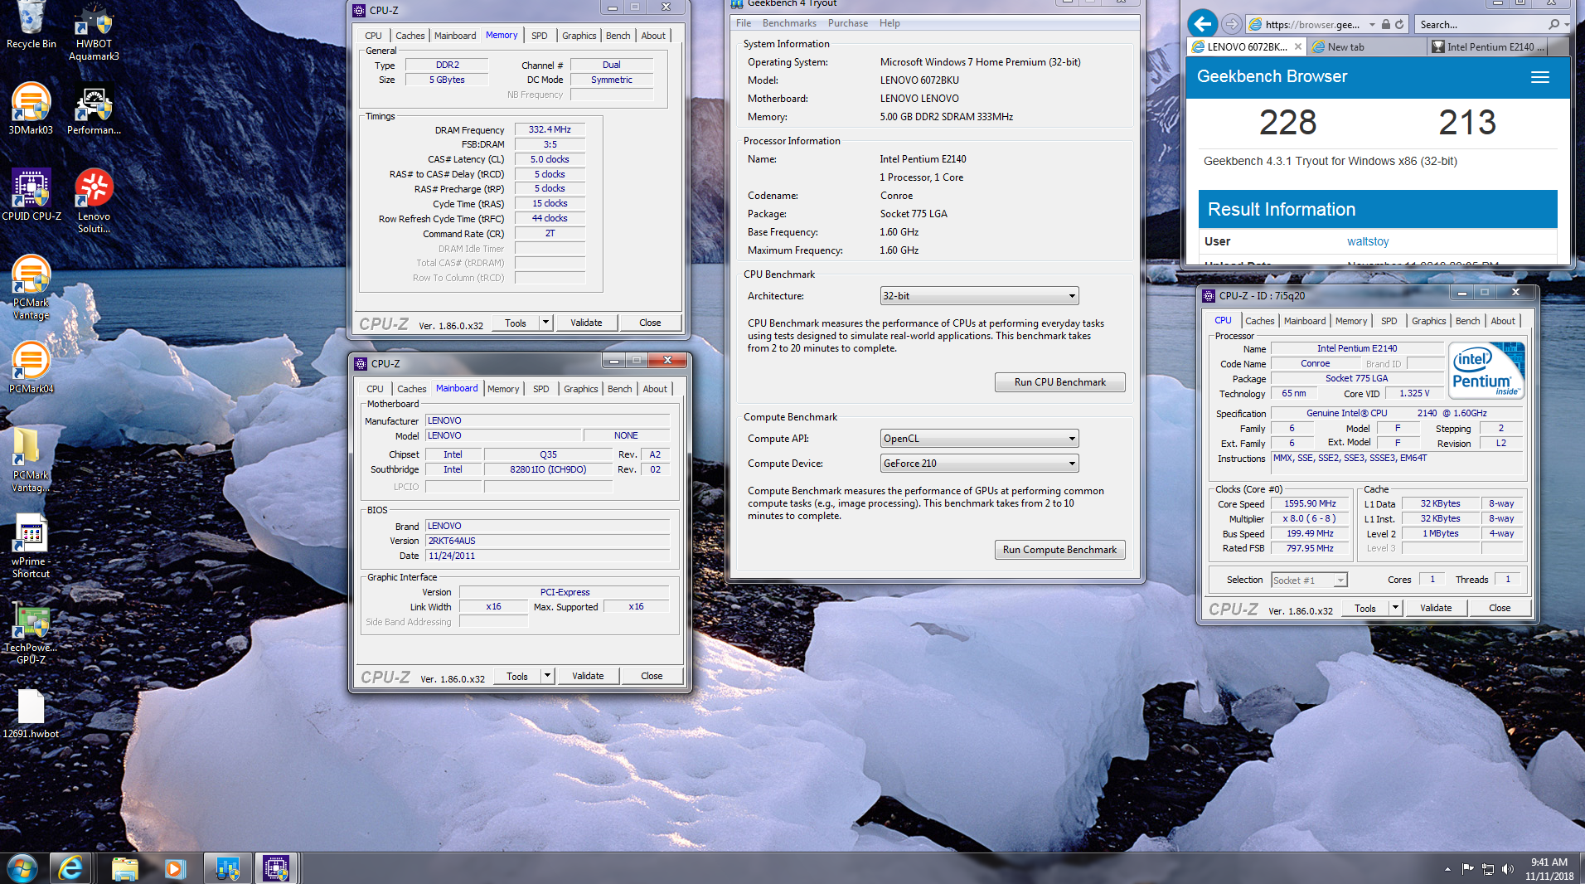This screenshot has width=1585, height=884.
Task: Click DRAM Frequency 332.4 MHz value
Action: tap(550, 129)
